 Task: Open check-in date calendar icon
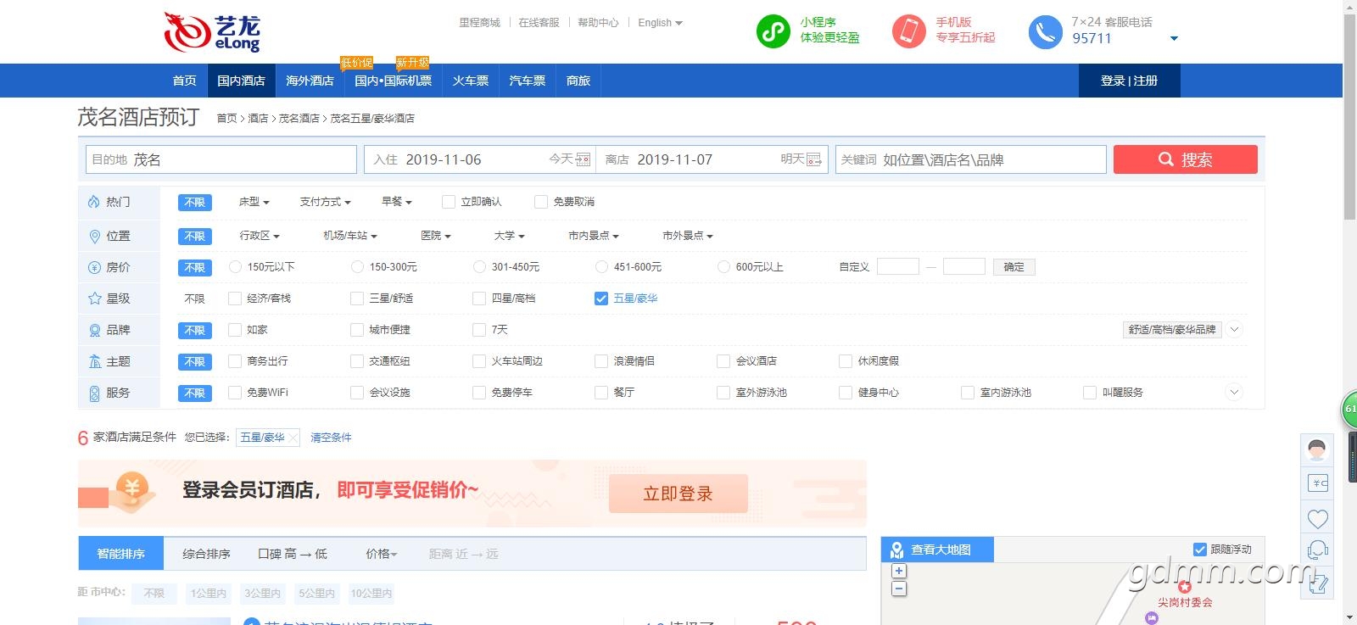[x=583, y=159]
